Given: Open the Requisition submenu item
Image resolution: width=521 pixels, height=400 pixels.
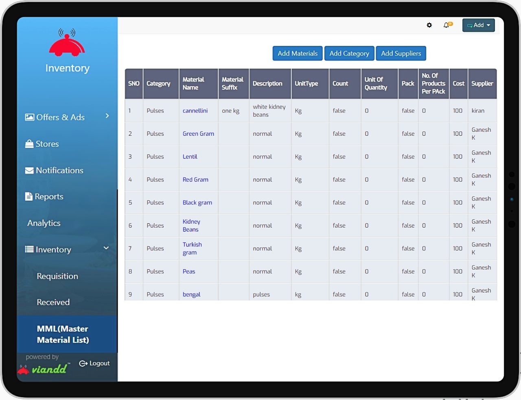Looking at the screenshot, I should [57, 276].
